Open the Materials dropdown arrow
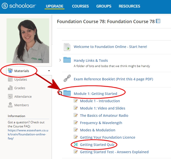171x159 pixels. pyautogui.click(x=49, y=71)
